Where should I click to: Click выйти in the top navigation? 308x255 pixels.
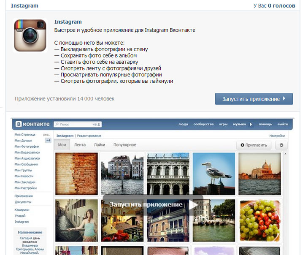tap(283, 125)
